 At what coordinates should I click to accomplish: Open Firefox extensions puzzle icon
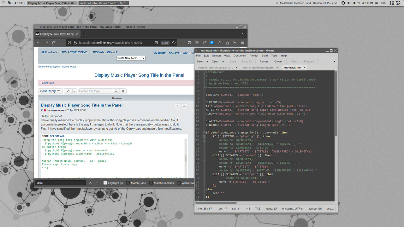227,43
